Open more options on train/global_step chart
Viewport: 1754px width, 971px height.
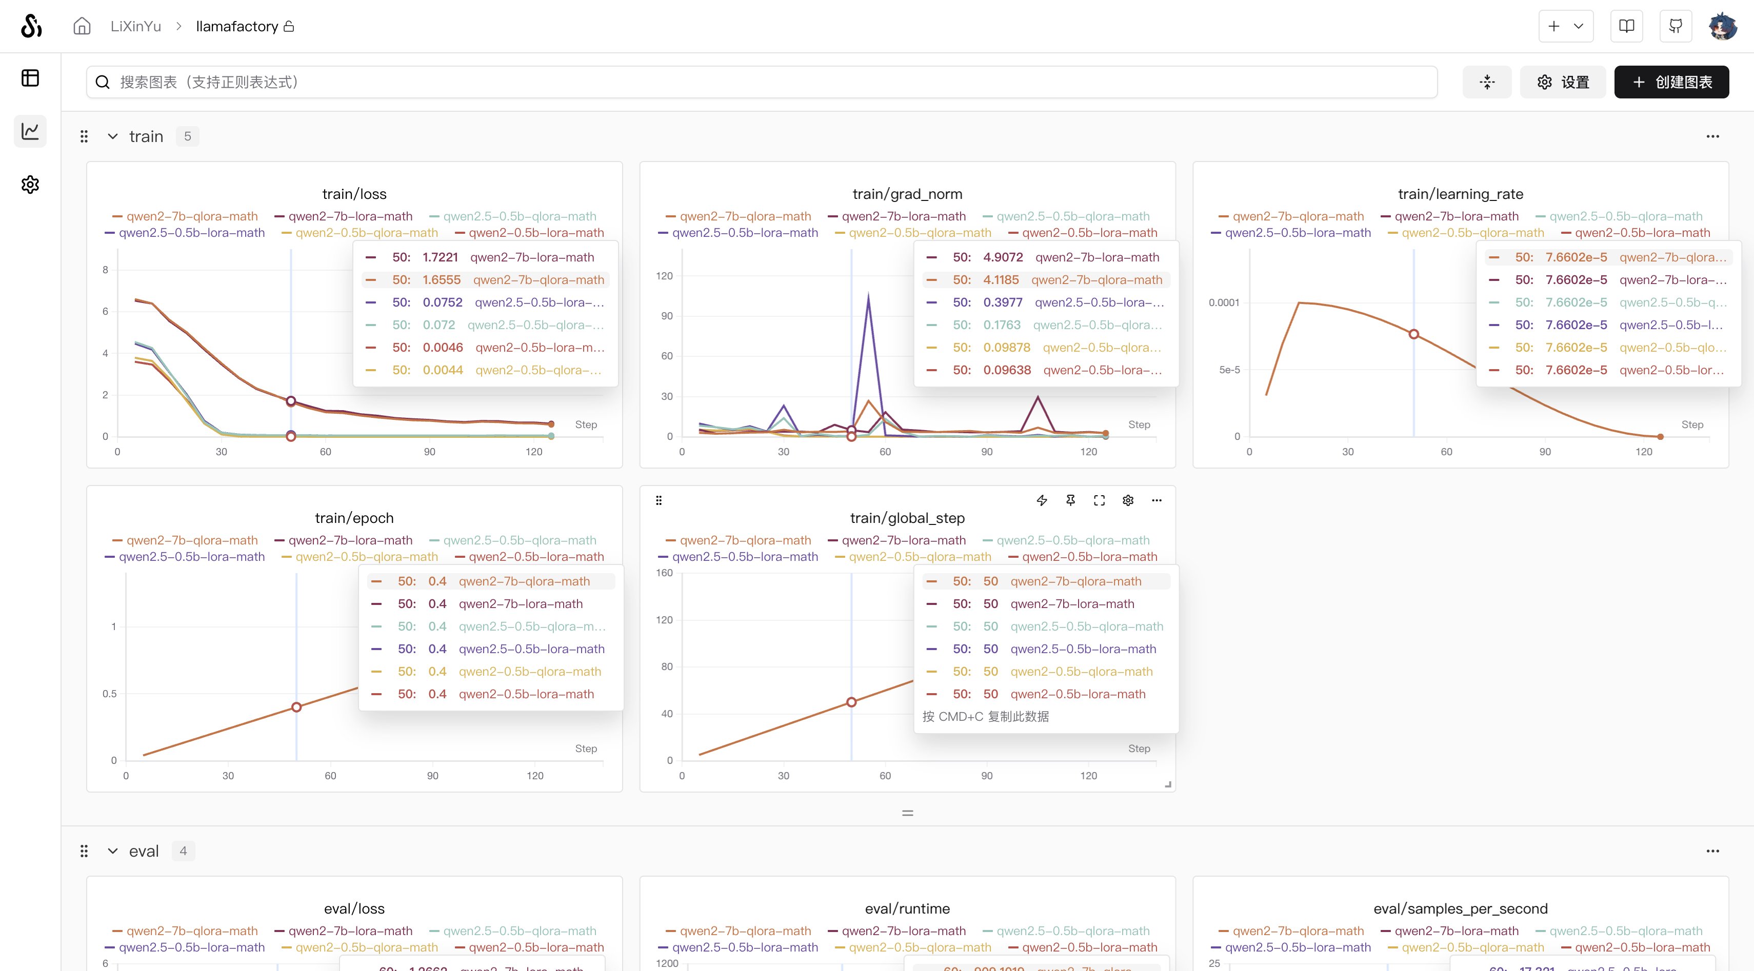click(x=1157, y=500)
